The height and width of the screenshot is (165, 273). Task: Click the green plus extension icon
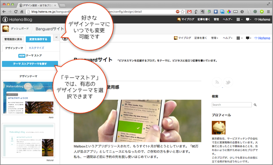262,12
